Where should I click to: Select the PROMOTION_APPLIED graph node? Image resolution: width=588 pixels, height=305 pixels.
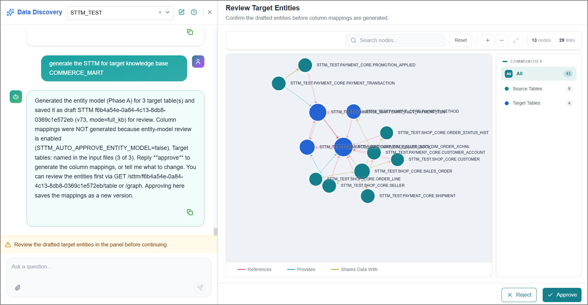click(x=305, y=65)
